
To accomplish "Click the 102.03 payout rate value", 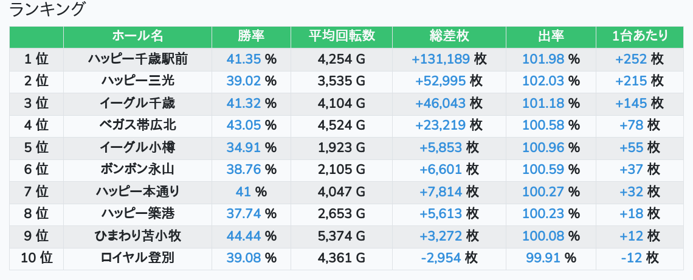I will [x=543, y=81].
